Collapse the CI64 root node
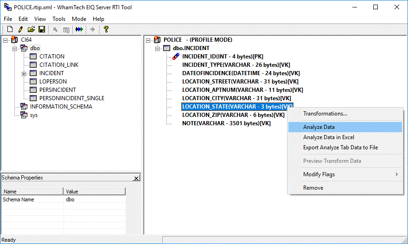 pyautogui.click(x=5, y=40)
